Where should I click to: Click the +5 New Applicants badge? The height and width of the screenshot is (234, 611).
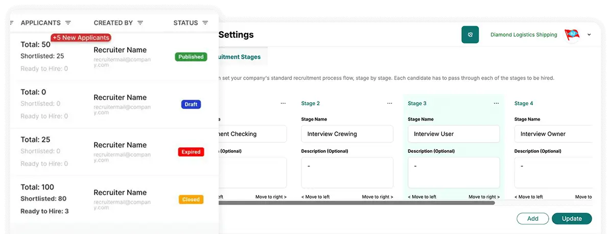[x=81, y=38]
